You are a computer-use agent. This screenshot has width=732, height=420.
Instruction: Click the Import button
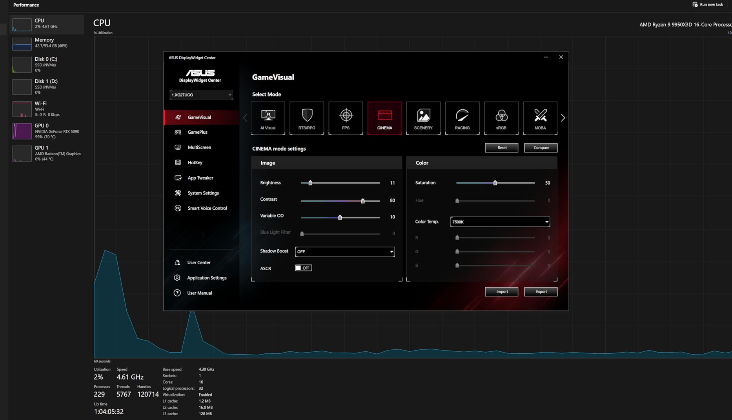point(502,292)
